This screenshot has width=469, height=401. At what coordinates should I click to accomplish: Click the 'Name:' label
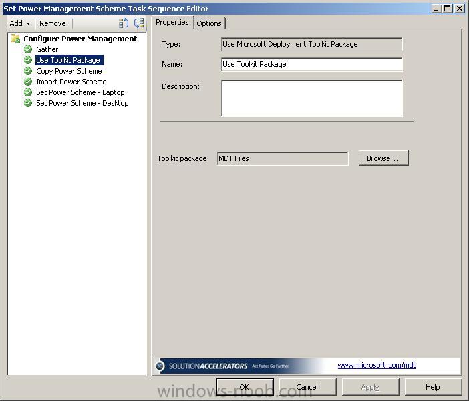[x=172, y=64]
